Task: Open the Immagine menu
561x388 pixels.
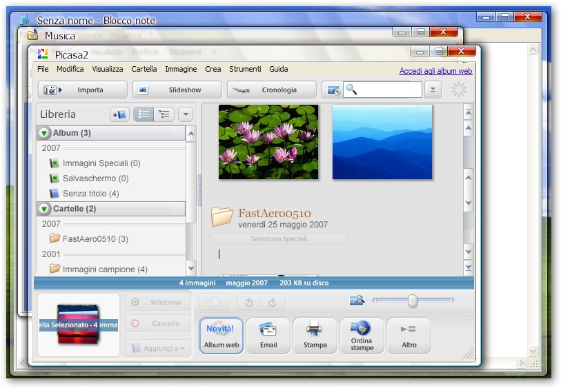Action: click(x=181, y=69)
